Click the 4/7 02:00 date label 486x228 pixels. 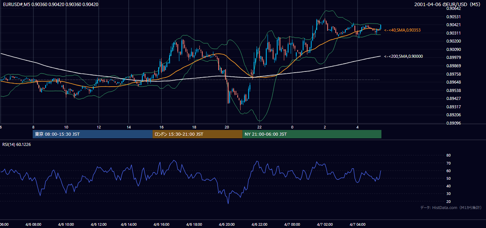(325, 224)
